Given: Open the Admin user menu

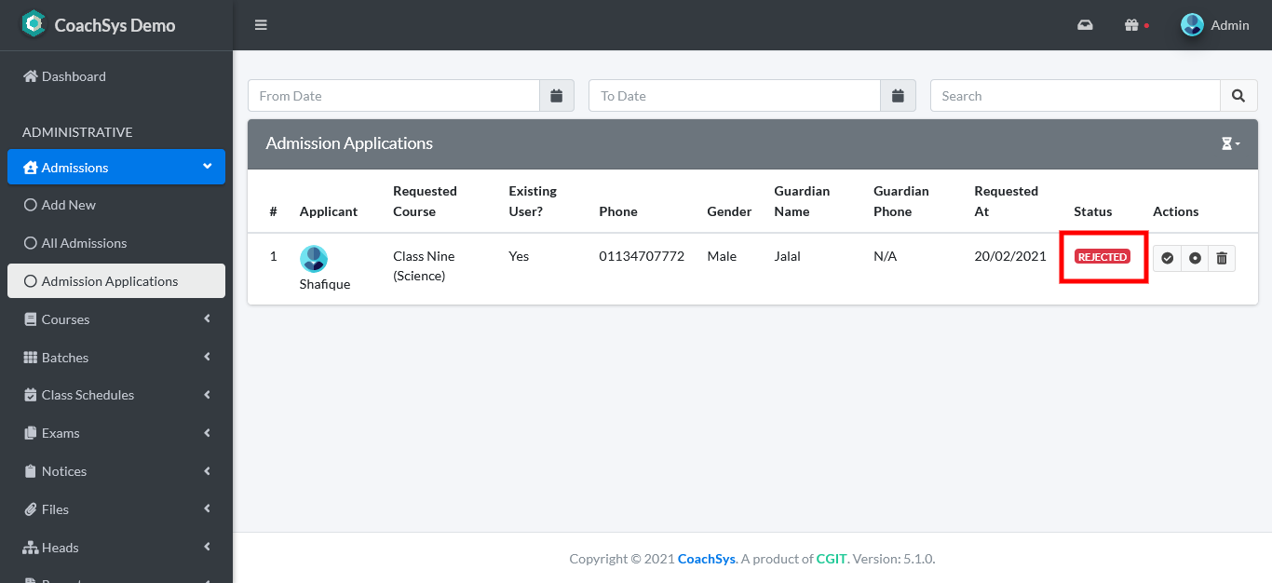Looking at the screenshot, I should tap(1215, 25).
